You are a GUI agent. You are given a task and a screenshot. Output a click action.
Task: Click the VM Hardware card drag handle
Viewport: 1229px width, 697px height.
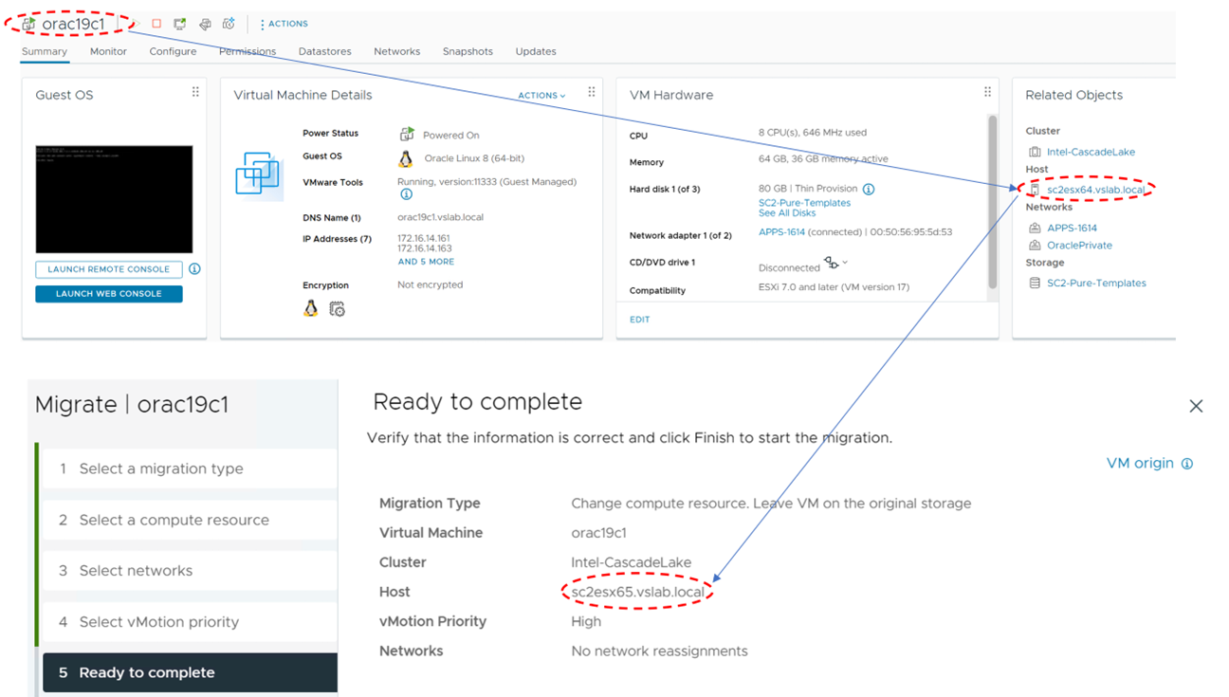(987, 92)
